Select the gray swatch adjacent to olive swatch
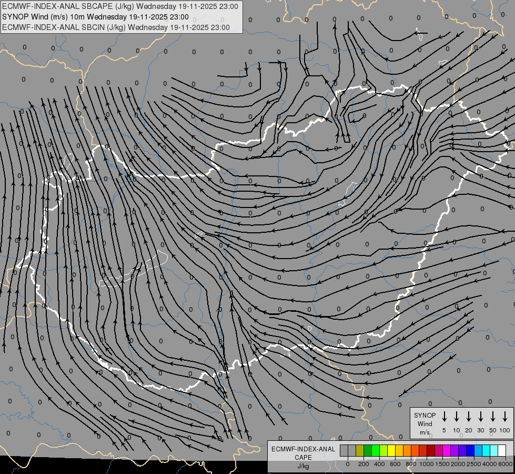This screenshot has width=515, height=474. (352, 450)
